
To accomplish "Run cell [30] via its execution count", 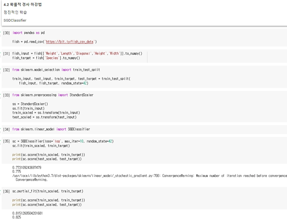I will [x=6, y=33].
